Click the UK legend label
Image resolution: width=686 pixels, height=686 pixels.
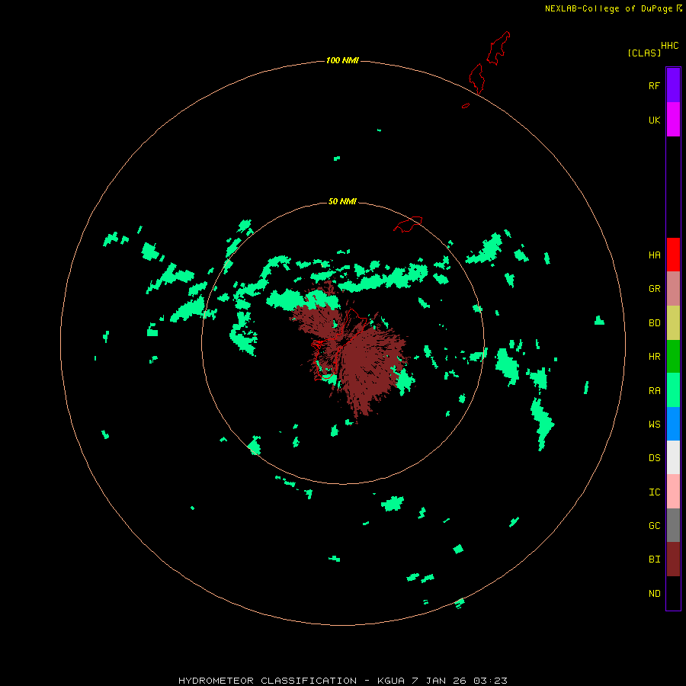(x=654, y=120)
